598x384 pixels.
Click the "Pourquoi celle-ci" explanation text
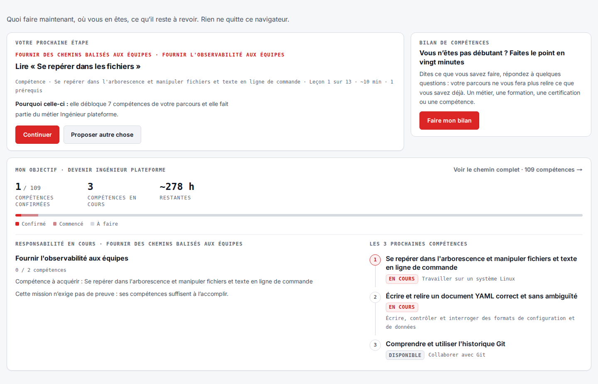pyautogui.click(x=122, y=109)
